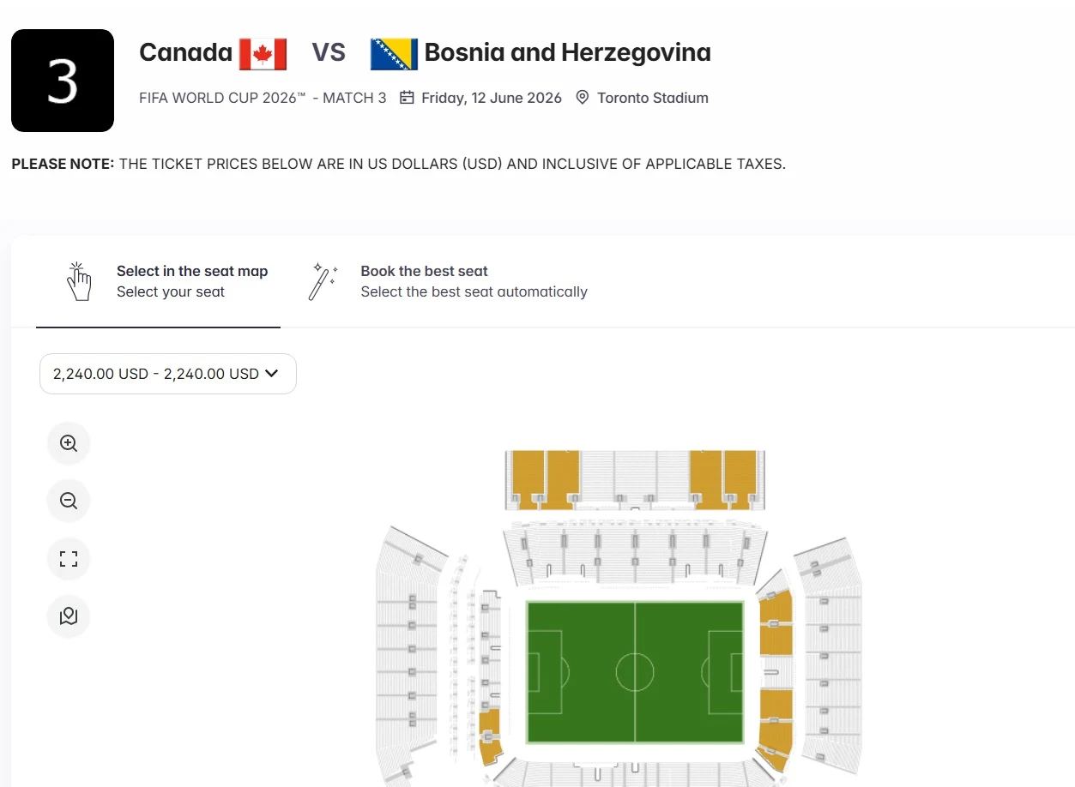Click the calendar icon beside the match date
Screen dimensions: 1075x787
tap(406, 97)
